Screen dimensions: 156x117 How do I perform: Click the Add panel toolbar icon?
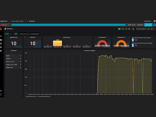119,29
